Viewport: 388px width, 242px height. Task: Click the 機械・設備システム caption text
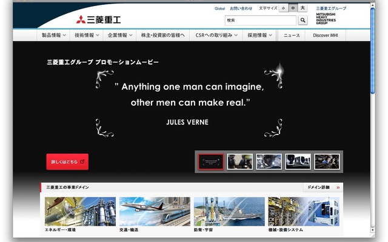(286, 230)
